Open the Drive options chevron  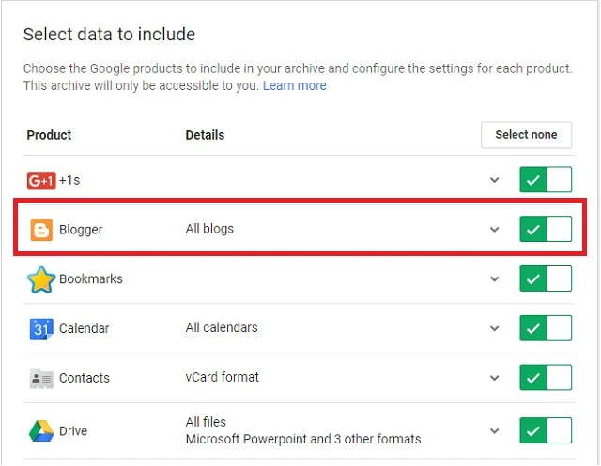coord(495,431)
